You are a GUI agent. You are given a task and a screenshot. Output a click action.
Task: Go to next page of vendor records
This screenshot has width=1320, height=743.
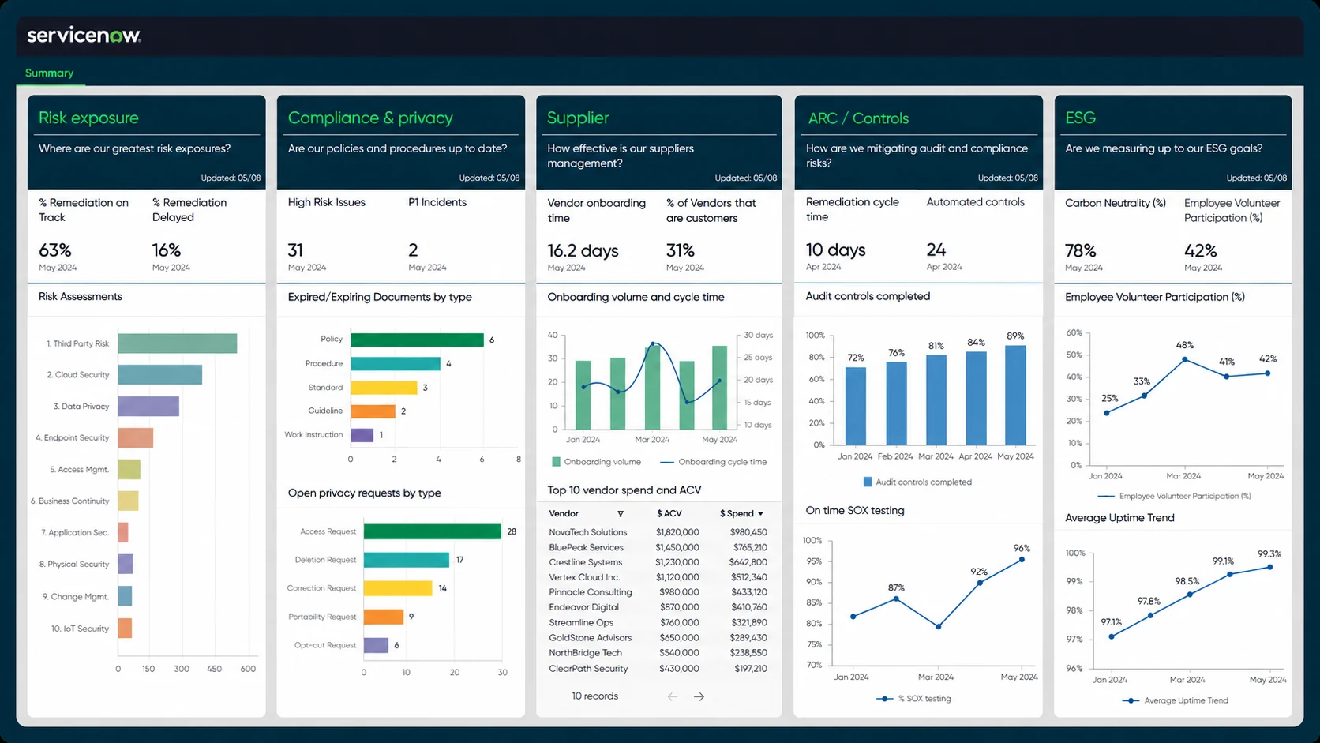tap(699, 696)
